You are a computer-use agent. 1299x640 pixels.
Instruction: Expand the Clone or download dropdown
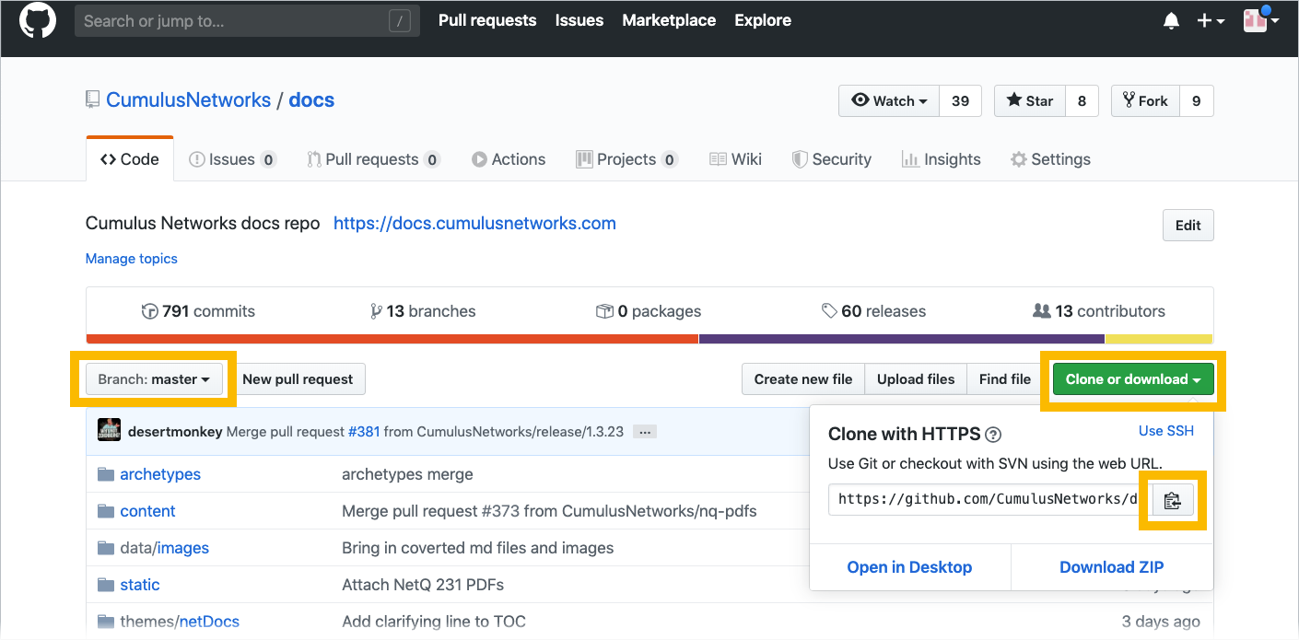tap(1132, 379)
